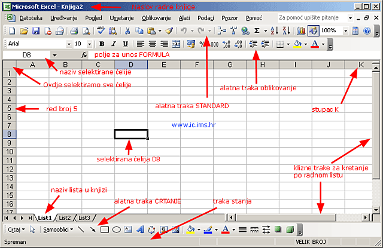Screen dimensions: 383x248
Task: Print the worksheet using printer icon
Action: [x=74, y=31]
